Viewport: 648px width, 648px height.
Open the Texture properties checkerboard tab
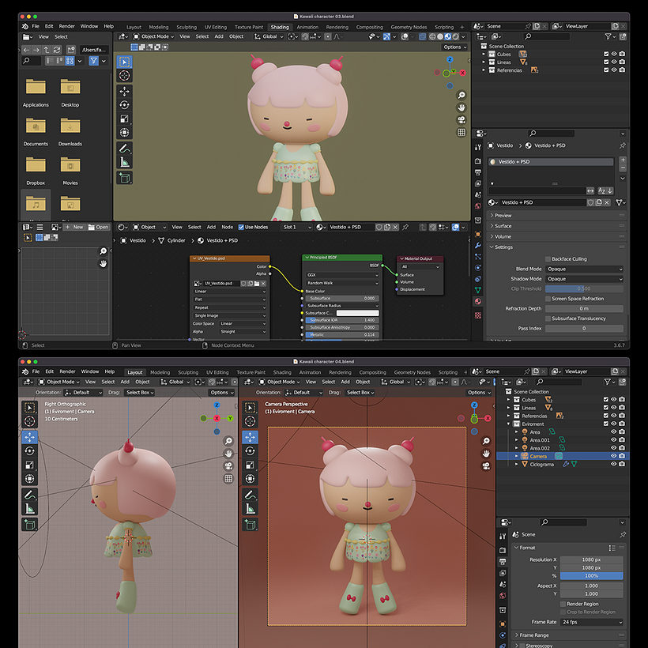[478, 314]
